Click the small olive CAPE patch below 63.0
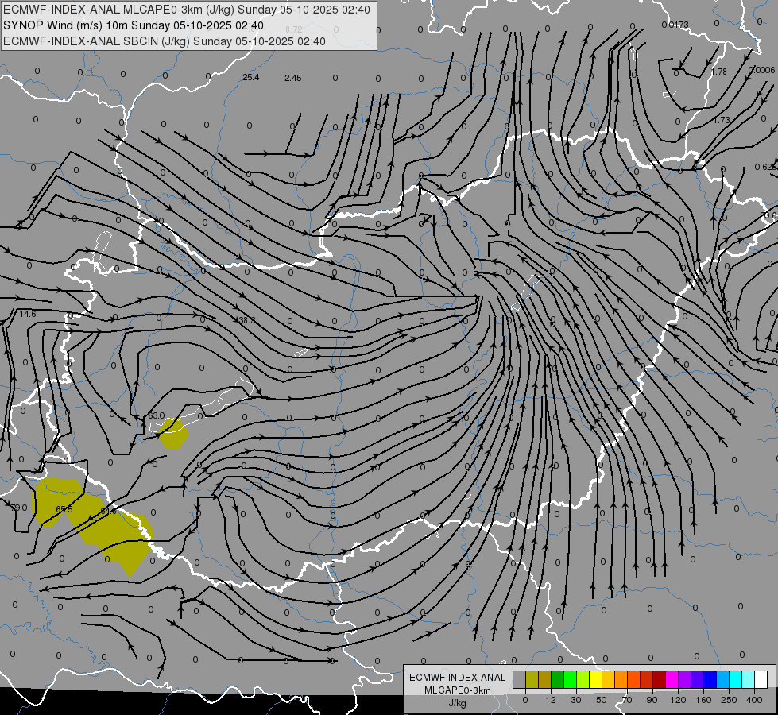Image resolution: width=778 pixels, height=715 pixels. tap(173, 434)
